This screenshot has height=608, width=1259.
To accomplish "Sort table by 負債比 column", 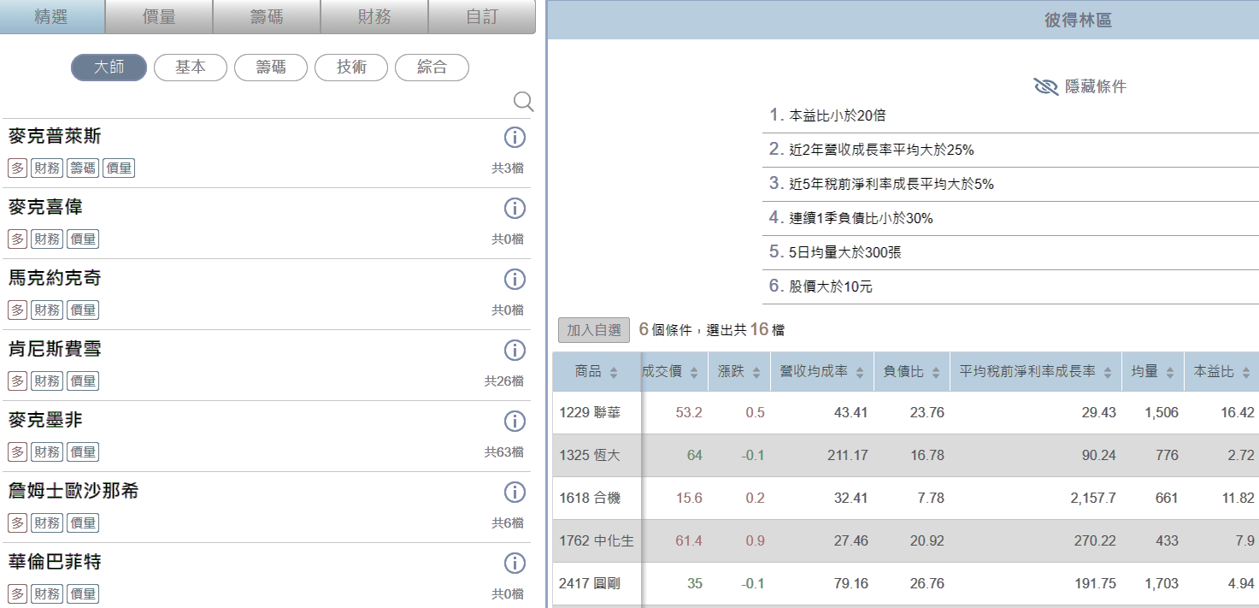I will point(911,372).
